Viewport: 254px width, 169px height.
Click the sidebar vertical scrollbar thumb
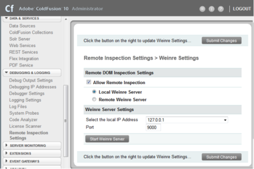pos(66,121)
